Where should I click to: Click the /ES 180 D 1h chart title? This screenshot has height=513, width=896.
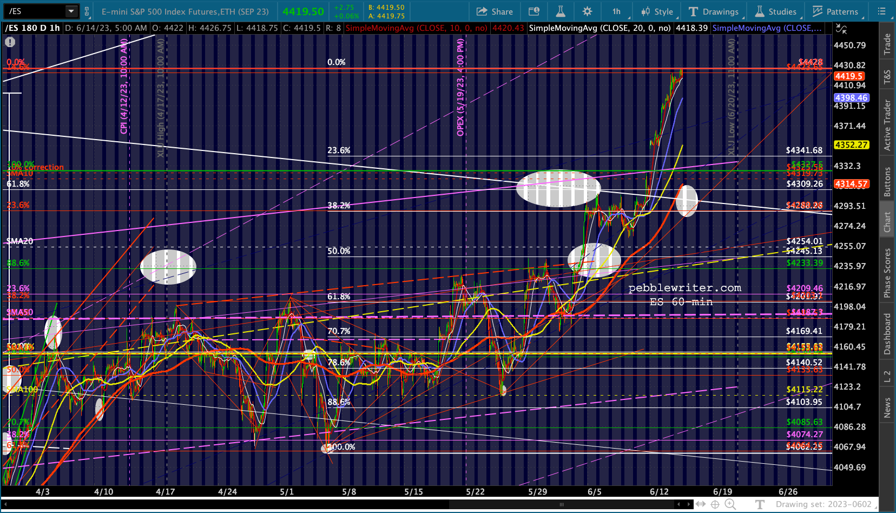point(32,28)
